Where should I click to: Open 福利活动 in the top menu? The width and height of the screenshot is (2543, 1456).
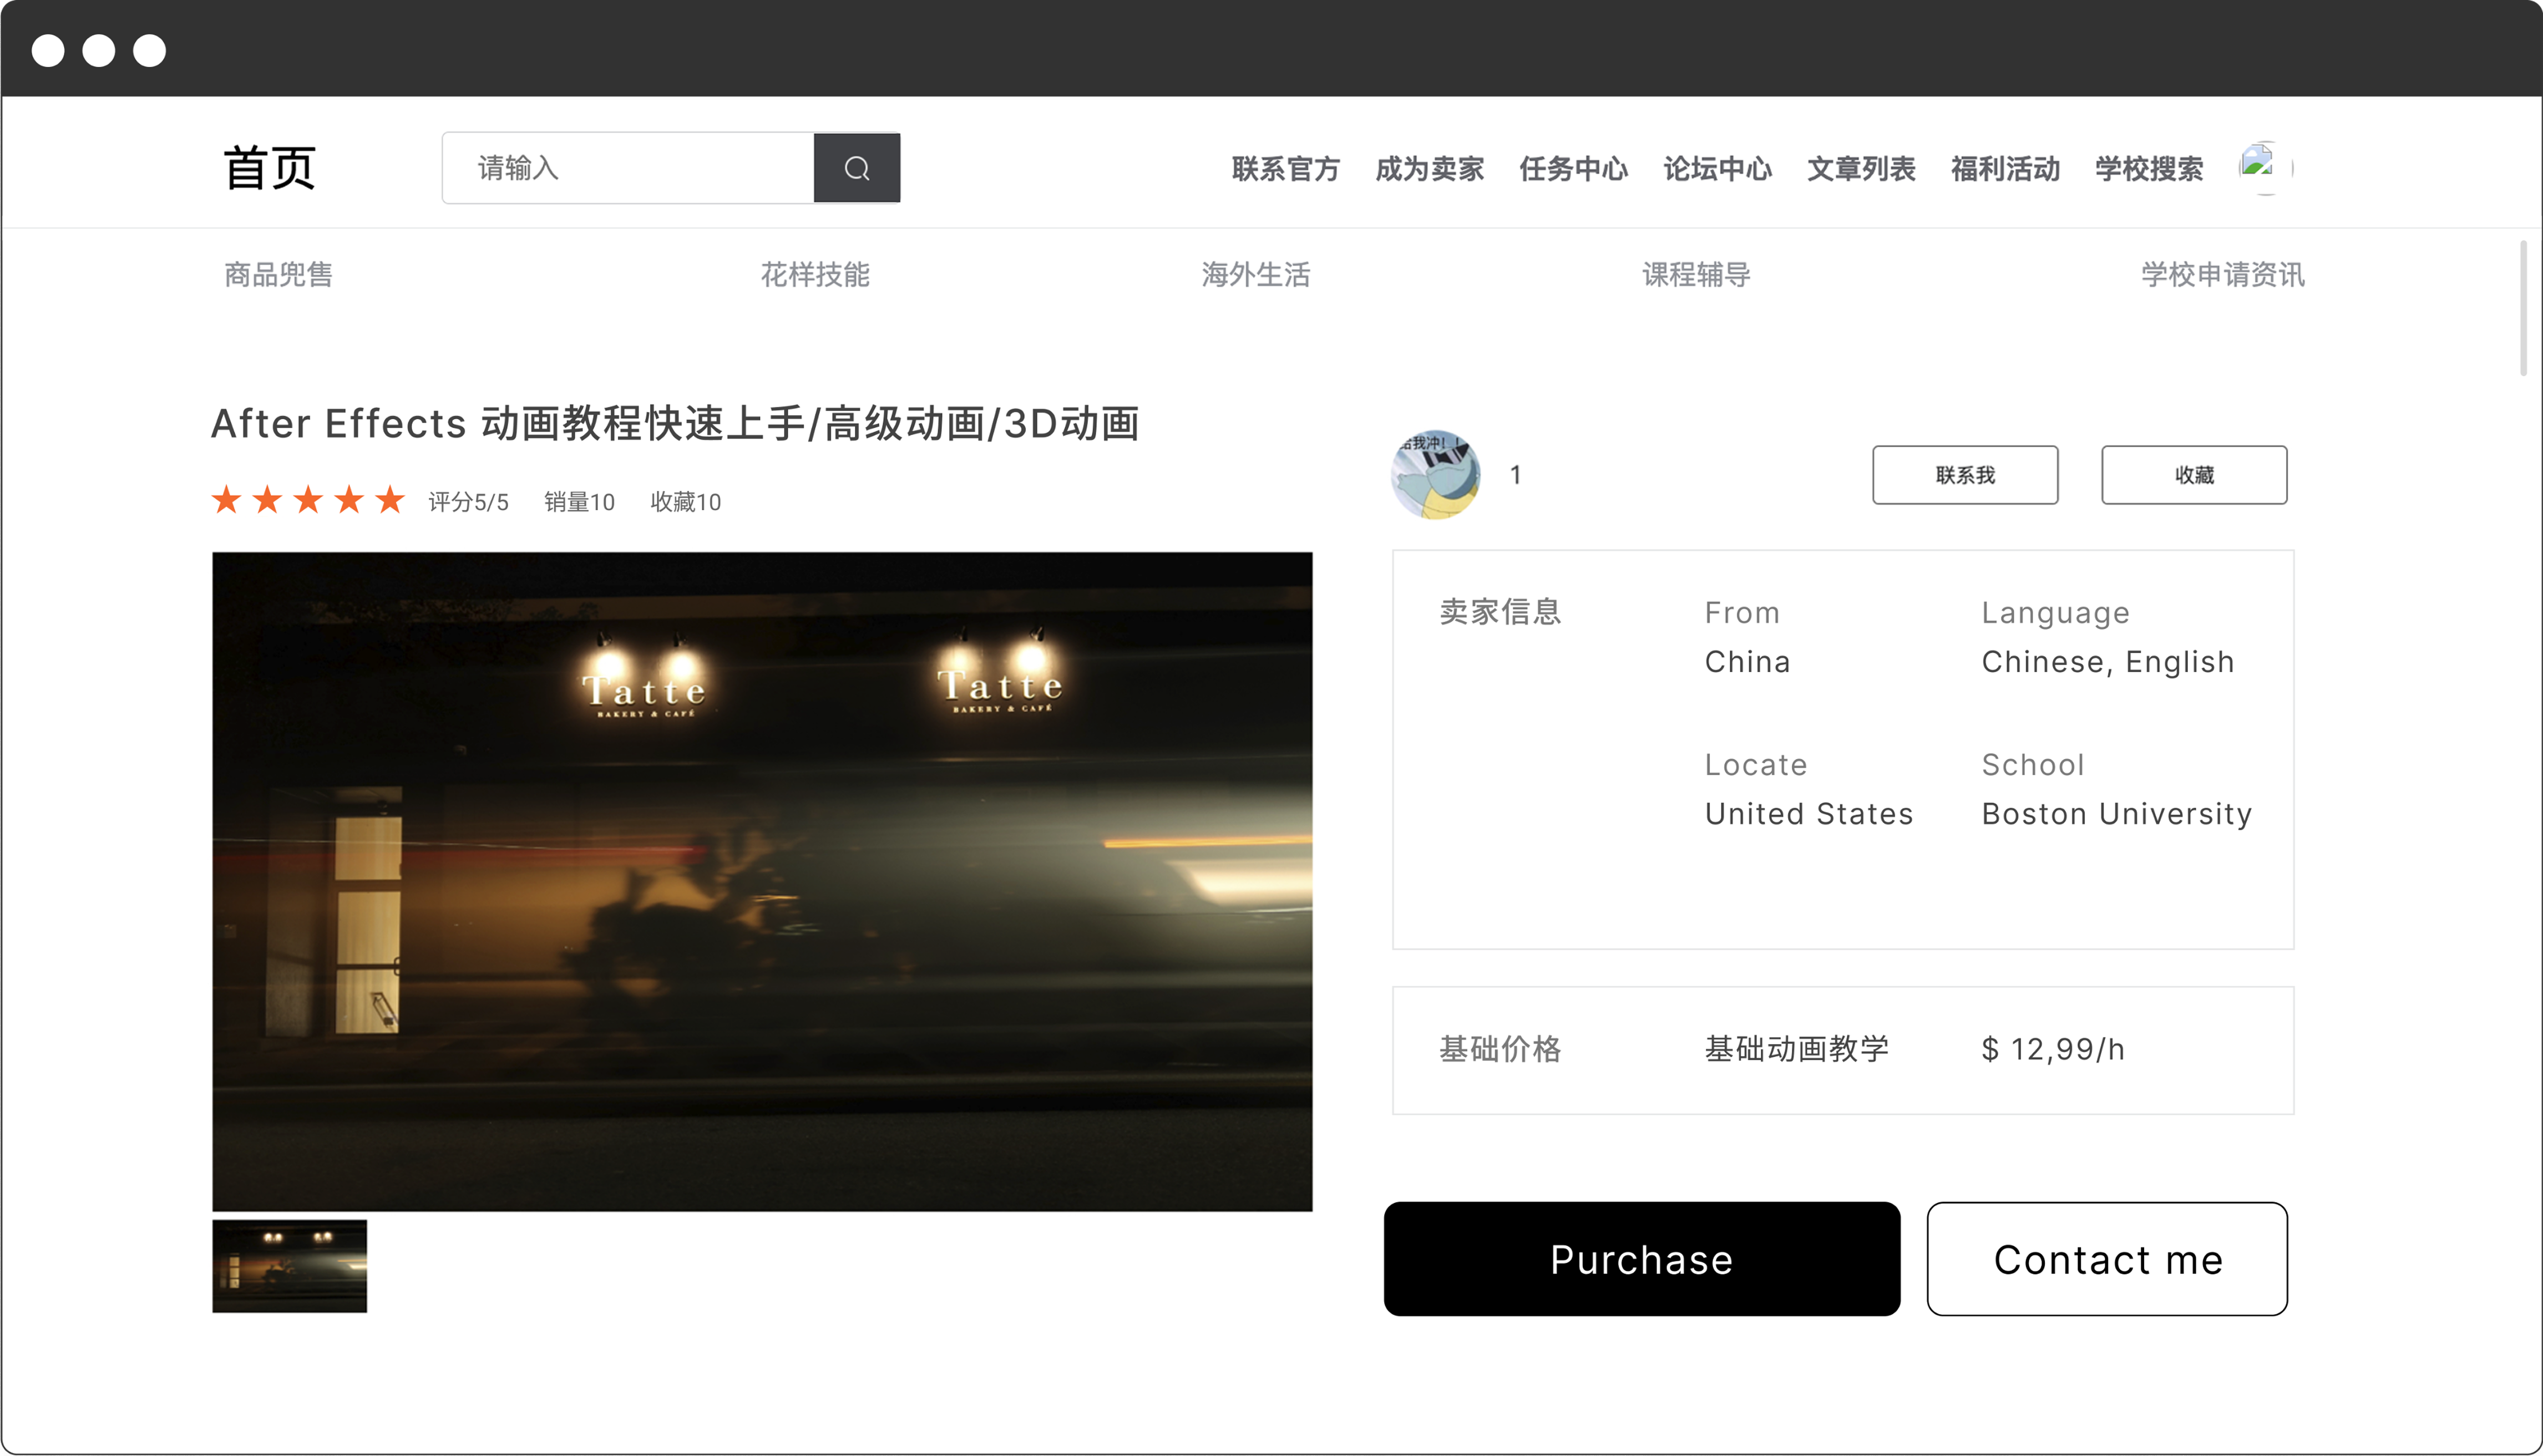(2005, 169)
